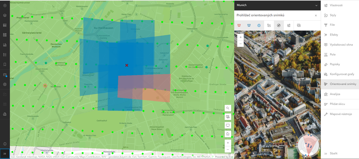Open the Layers panel icon in left sidebar
This screenshot has height=159, width=359.
(x=5, y=15)
